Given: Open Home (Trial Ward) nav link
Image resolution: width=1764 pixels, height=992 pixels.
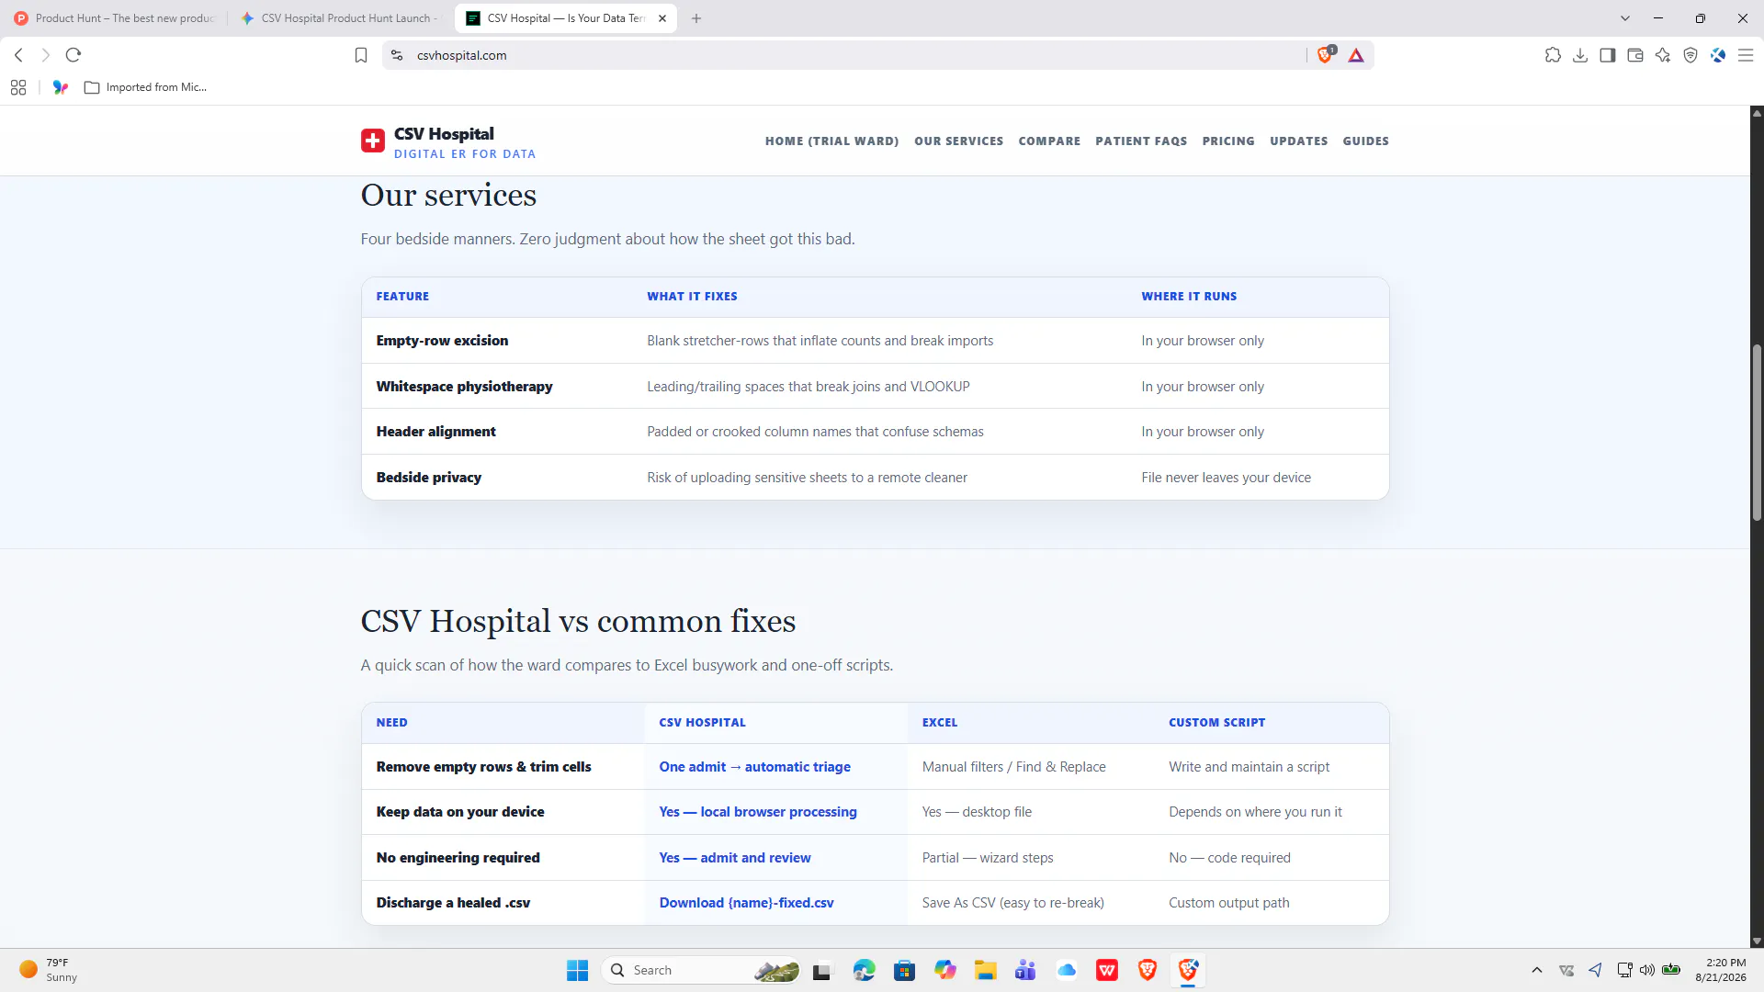Looking at the screenshot, I should pyautogui.click(x=831, y=141).
